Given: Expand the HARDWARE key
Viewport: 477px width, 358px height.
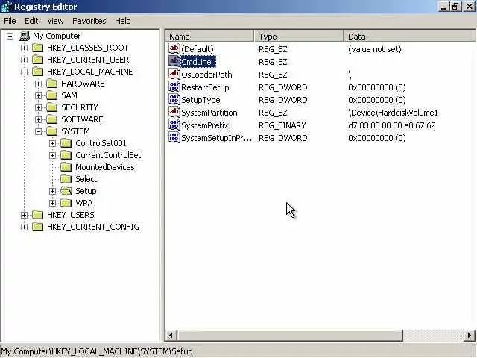Looking at the screenshot, I should [x=38, y=84].
